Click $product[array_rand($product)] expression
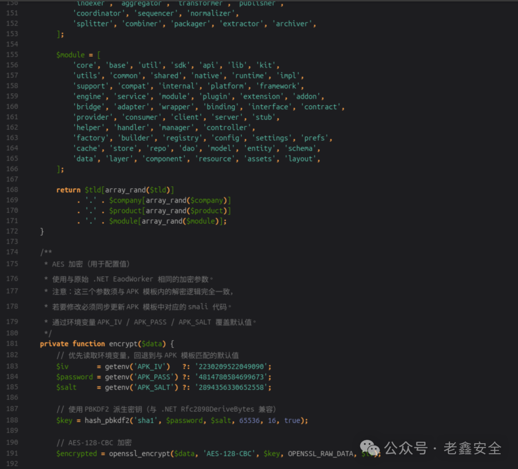The image size is (518, 469). (x=170, y=211)
